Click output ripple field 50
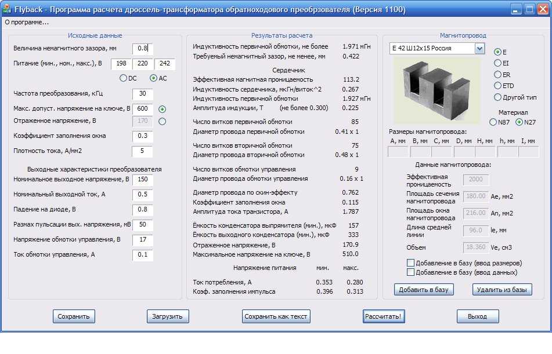The image size is (552, 354). pyautogui.click(x=143, y=225)
